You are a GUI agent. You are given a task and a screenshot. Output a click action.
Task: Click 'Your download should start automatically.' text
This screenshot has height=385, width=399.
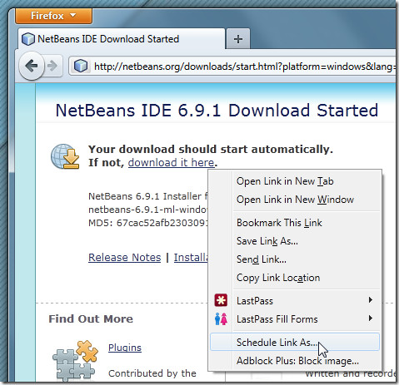211,149
